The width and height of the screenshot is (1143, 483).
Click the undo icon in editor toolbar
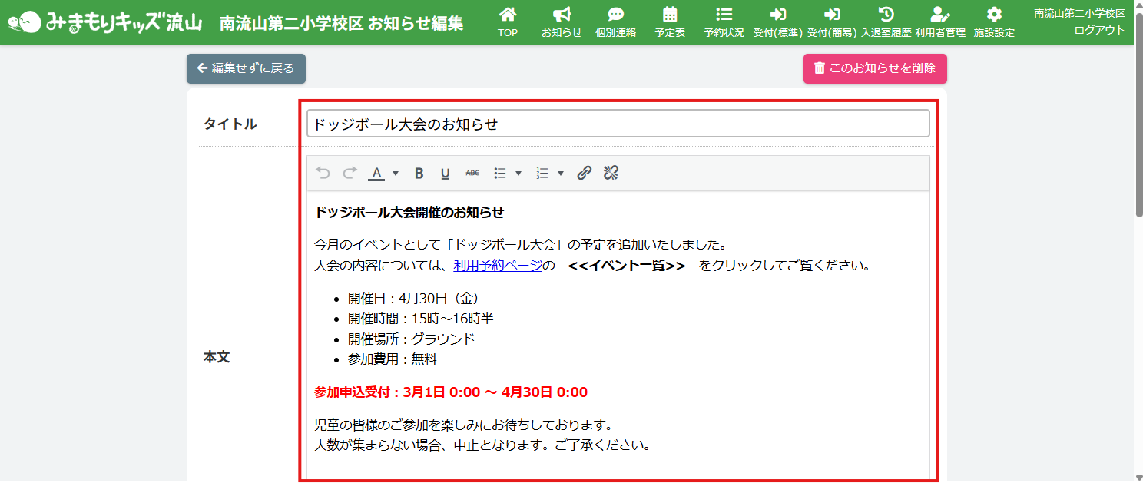(323, 174)
